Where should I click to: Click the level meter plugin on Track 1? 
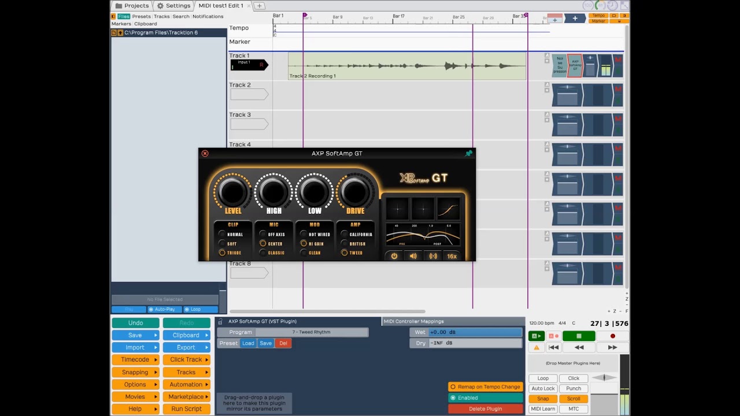tap(605, 65)
